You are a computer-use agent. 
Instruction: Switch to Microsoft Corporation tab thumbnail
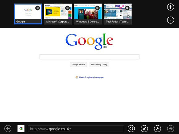58,14
